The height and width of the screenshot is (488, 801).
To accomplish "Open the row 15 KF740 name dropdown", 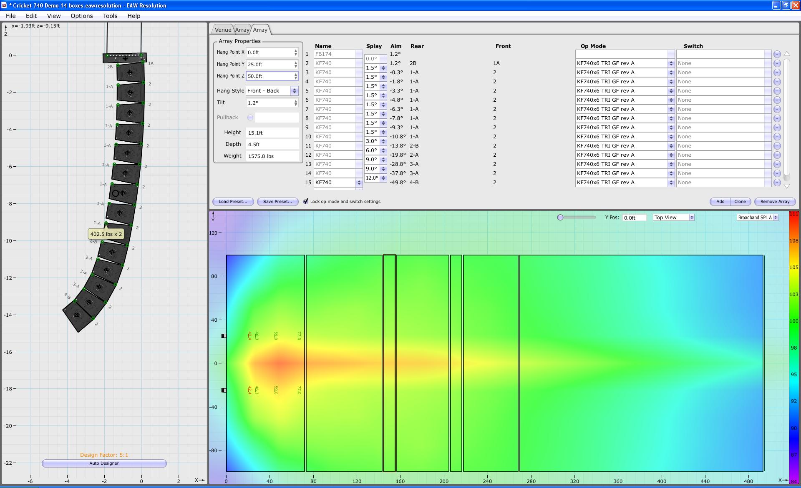I will pyautogui.click(x=359, y=183).
